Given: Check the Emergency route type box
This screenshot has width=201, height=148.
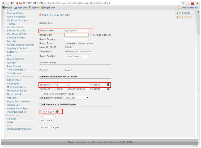Looking at the screenshot, I should 65,43.
